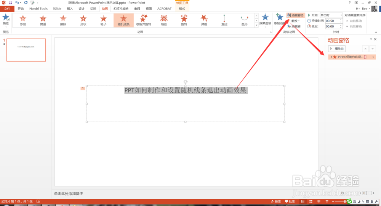Click the Redo/Repeat icon
The image size is (381, 206).
[26, 2]
